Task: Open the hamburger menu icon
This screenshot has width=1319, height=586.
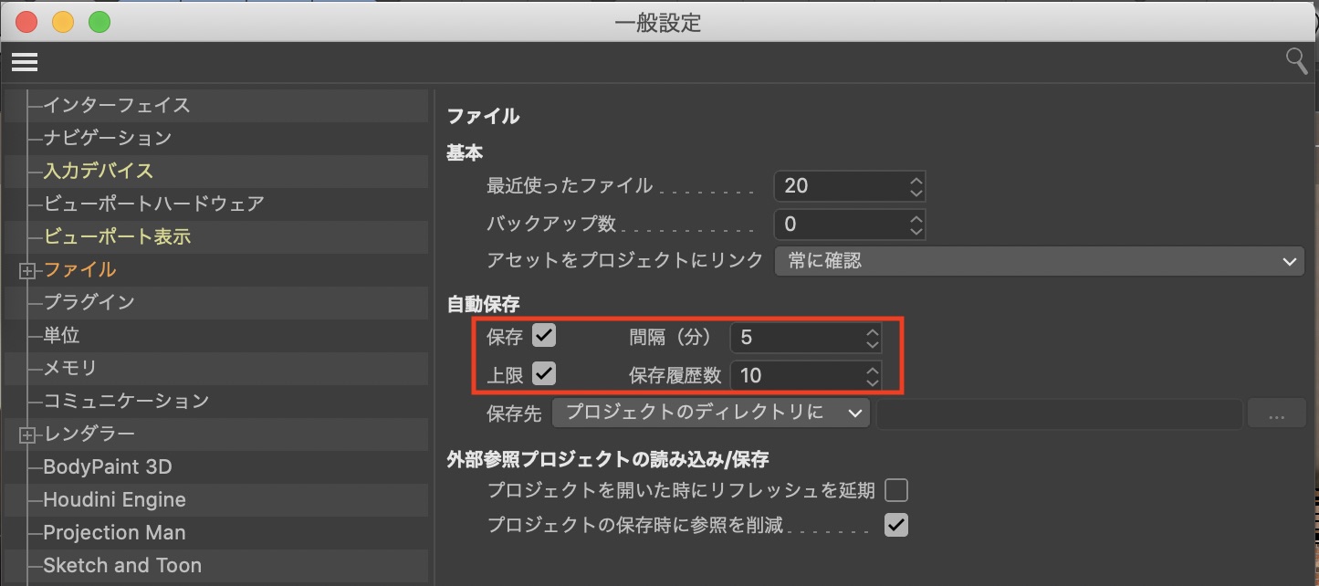Action: pyautogui.click(x=25, y=62)
